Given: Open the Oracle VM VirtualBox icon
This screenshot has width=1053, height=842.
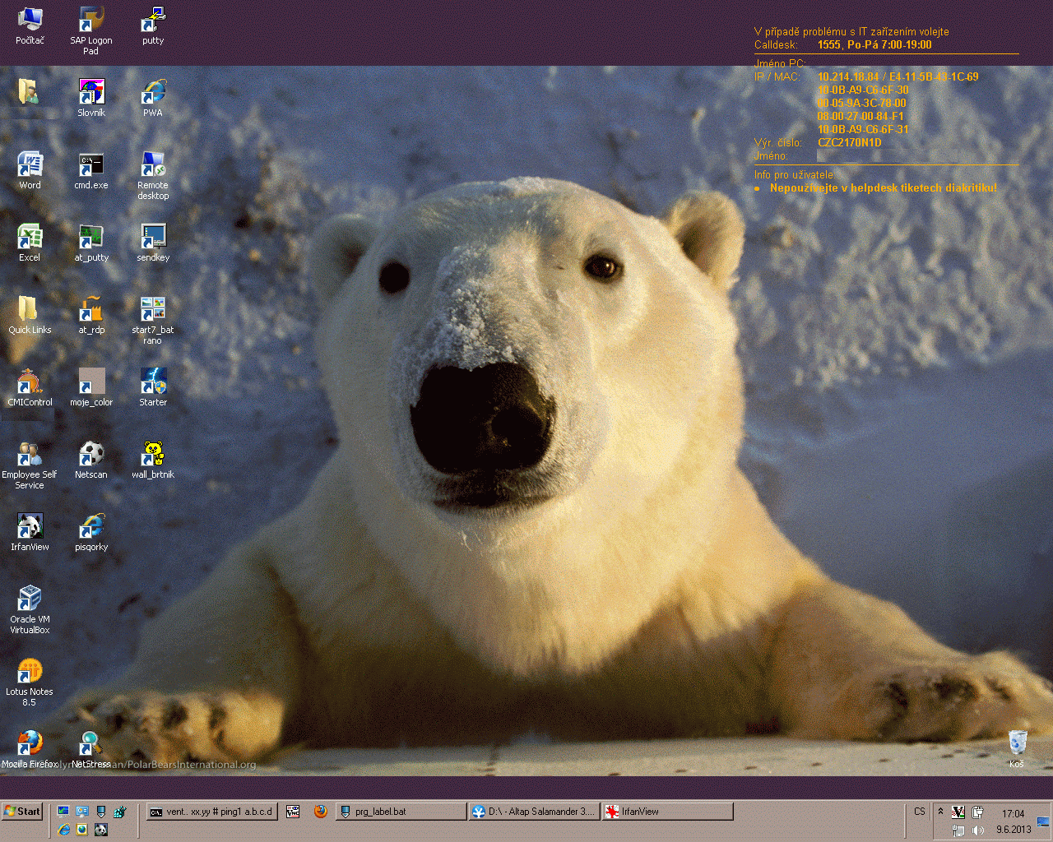Looking at the screenshot, I should 30,599.
